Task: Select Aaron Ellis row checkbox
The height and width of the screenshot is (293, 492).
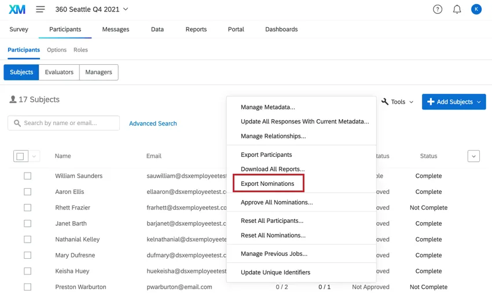Action: (27, 192)
